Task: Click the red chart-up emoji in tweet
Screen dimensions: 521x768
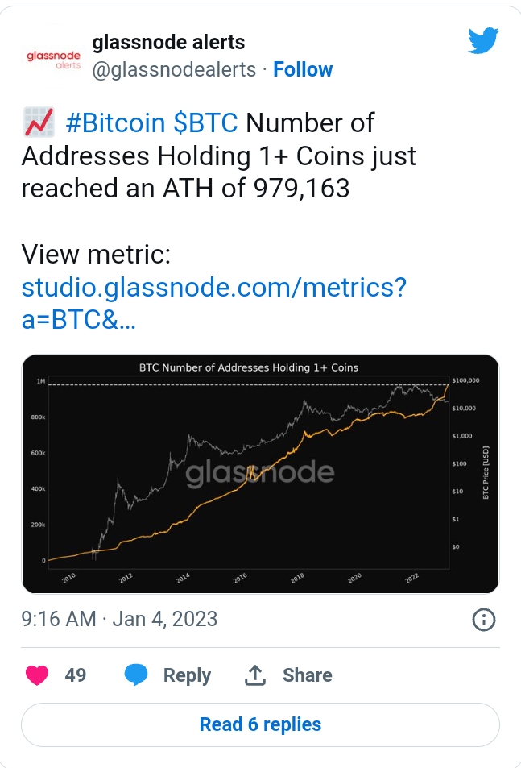Action: pyautogui.click(x=37, y=123)
